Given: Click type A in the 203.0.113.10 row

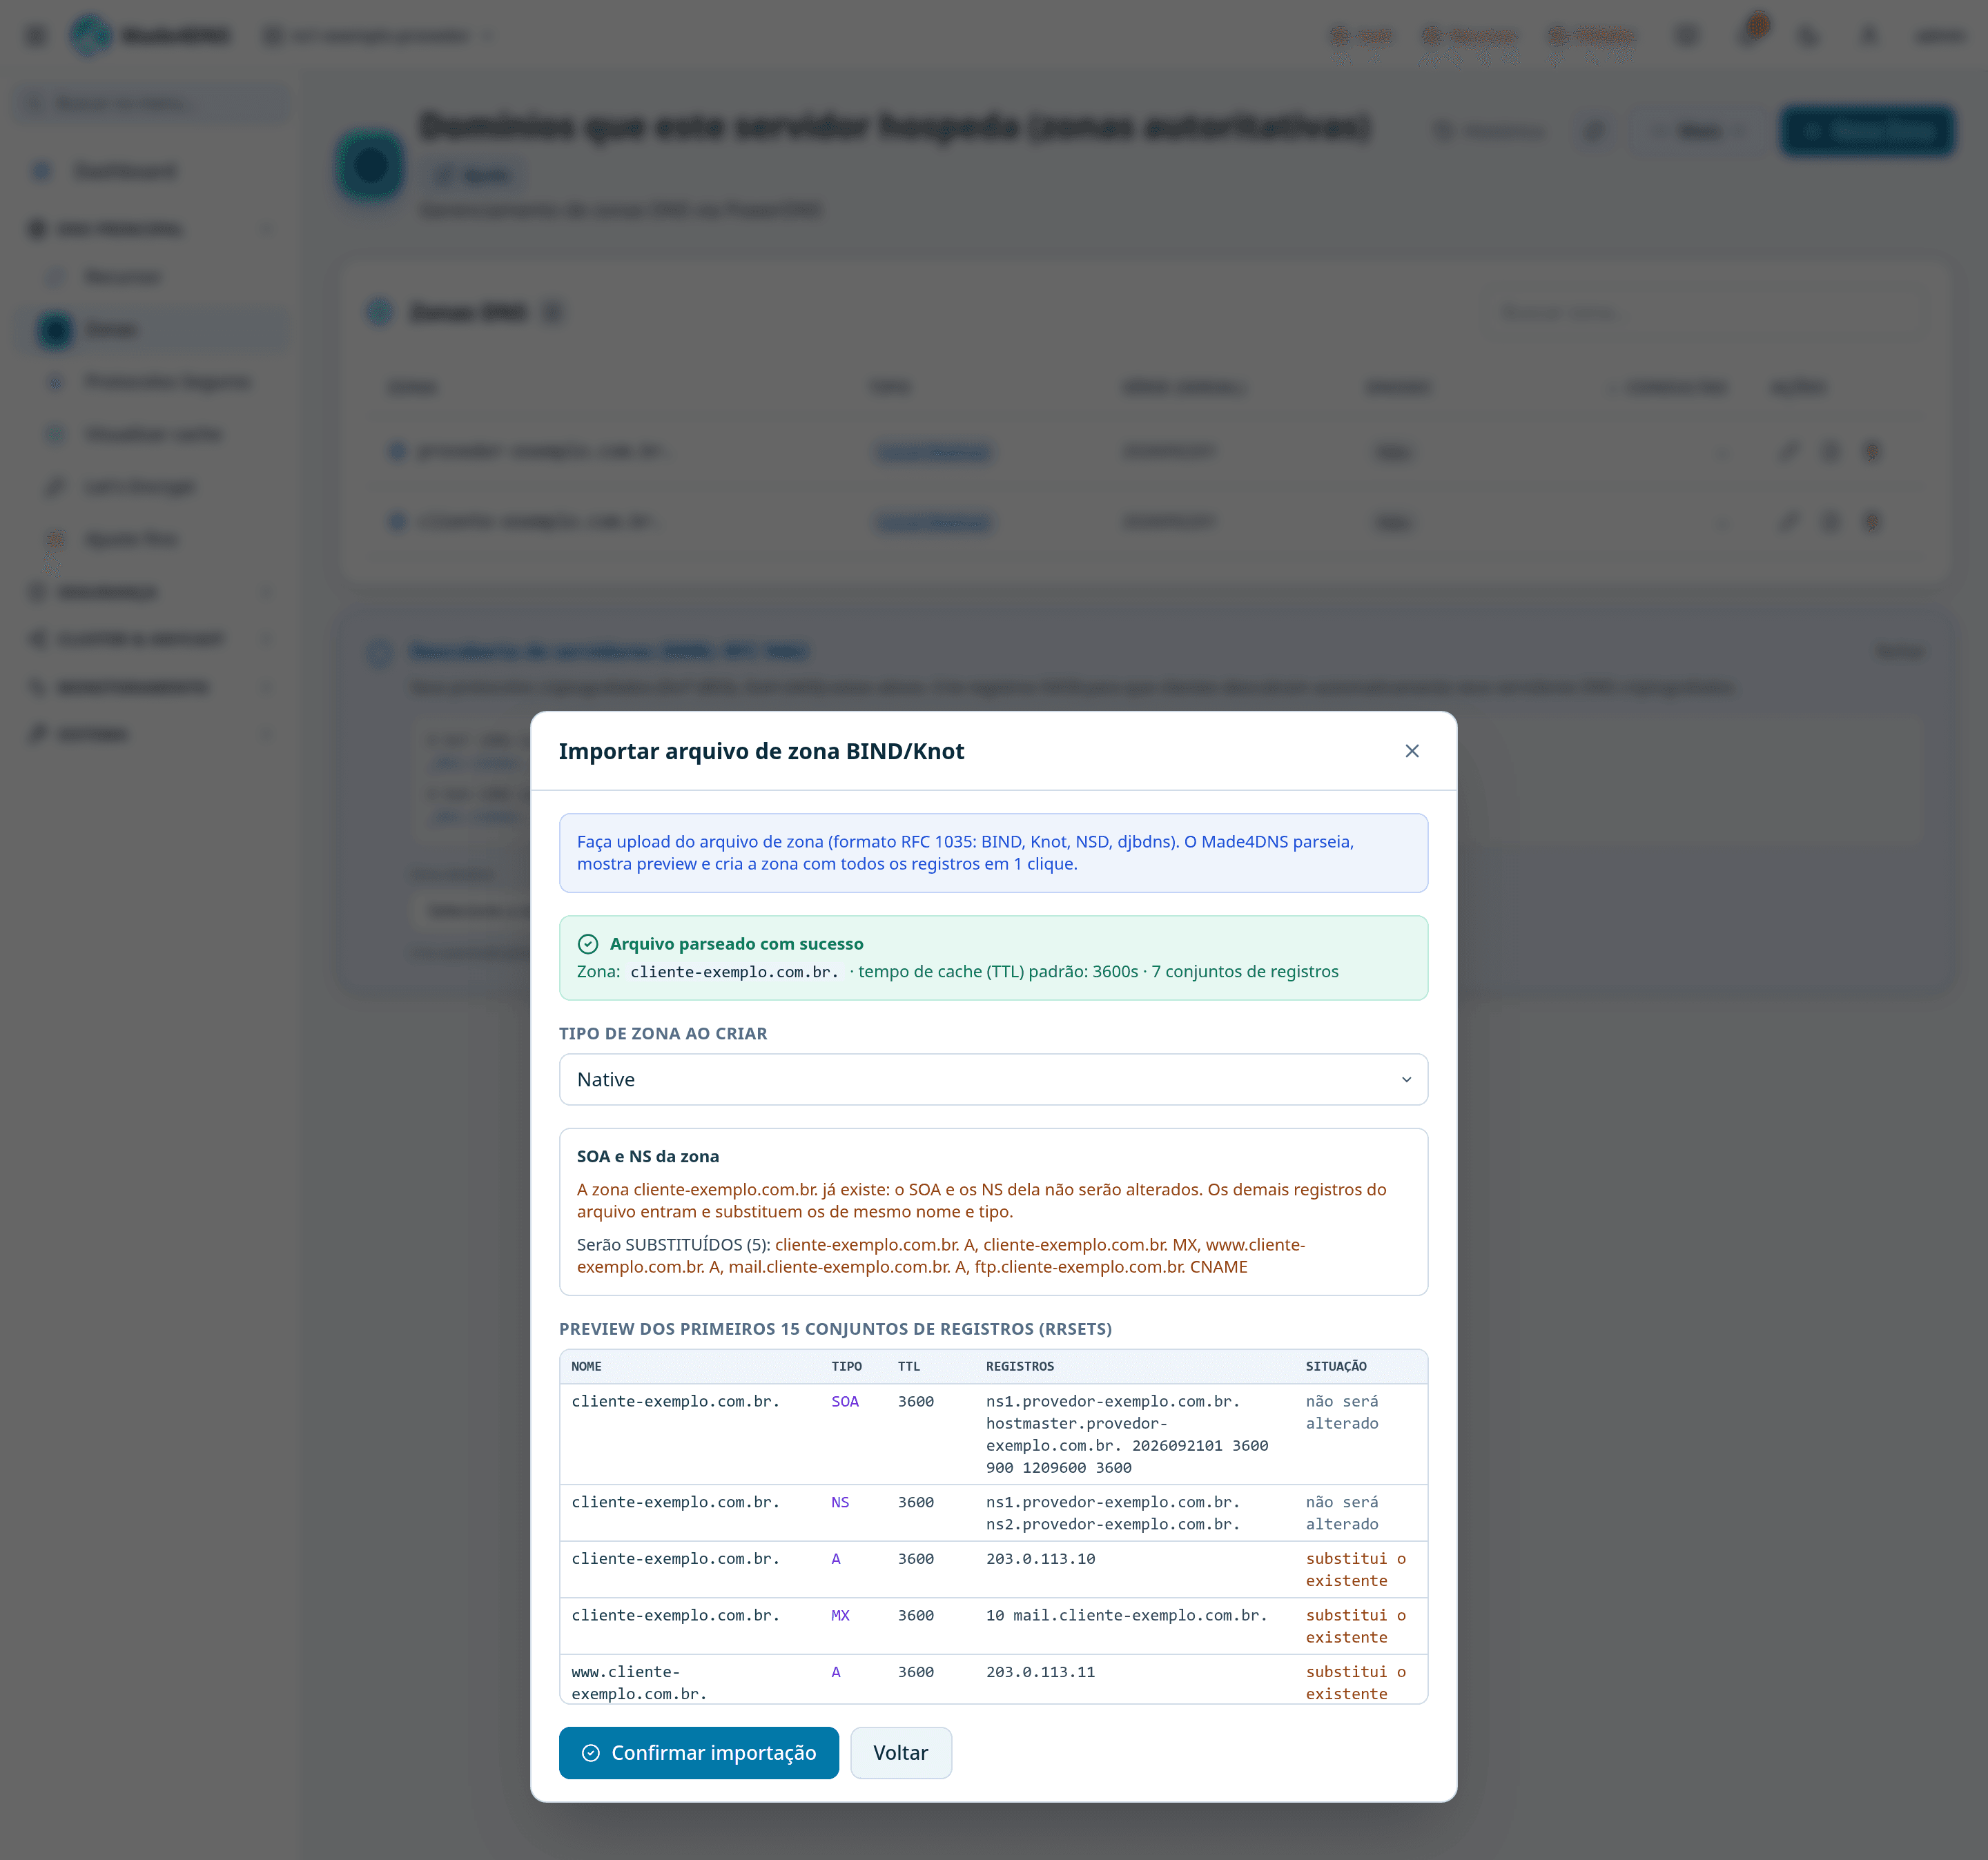Looking at the screenshot, I should point(836,1559).
